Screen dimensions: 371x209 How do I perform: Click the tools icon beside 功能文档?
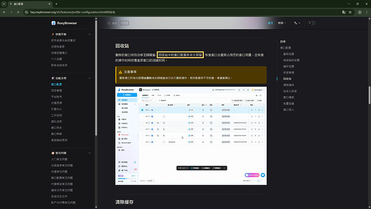point(53,78)
